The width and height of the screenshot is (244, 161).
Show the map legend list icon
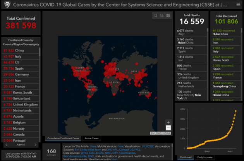point(162,16)
